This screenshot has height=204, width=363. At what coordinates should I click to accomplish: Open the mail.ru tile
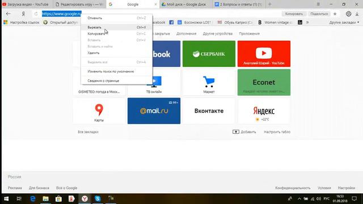[154, 111]
